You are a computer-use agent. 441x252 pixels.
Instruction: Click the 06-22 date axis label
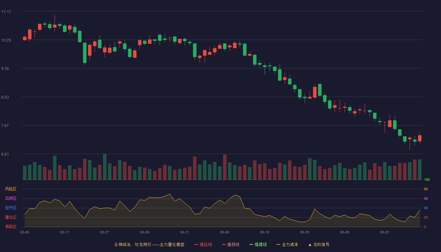(385, 232)
